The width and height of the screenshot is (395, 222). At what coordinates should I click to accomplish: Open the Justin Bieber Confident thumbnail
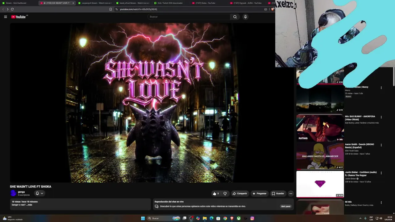click(320, 184)
